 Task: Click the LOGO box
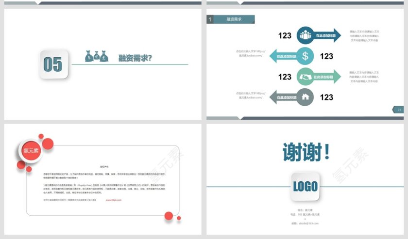pyautogui.click(x=305, y=187)
